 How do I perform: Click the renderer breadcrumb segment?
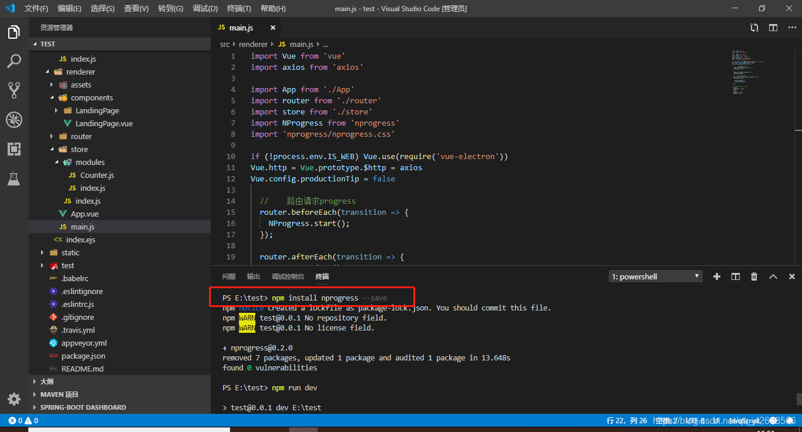pyautogui.click(x=254, y=44)
